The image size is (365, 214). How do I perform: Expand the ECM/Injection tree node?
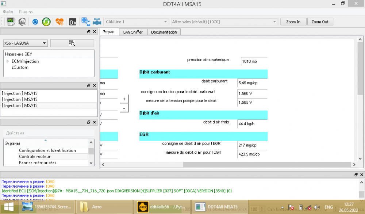pos(7,61)
